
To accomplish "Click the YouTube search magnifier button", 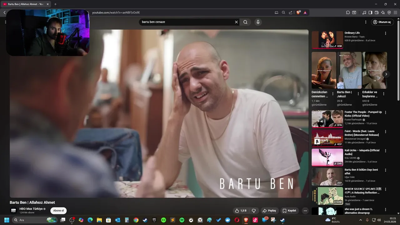I will (x=245, y=22).
